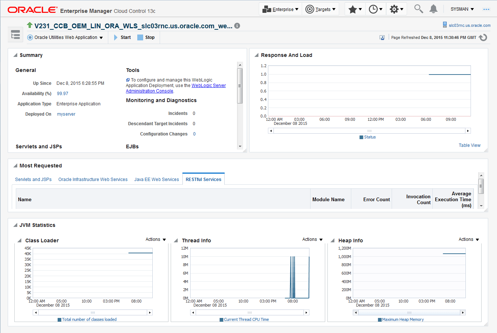Click the Start button
The image size is (497, 333).
point(122,37)
